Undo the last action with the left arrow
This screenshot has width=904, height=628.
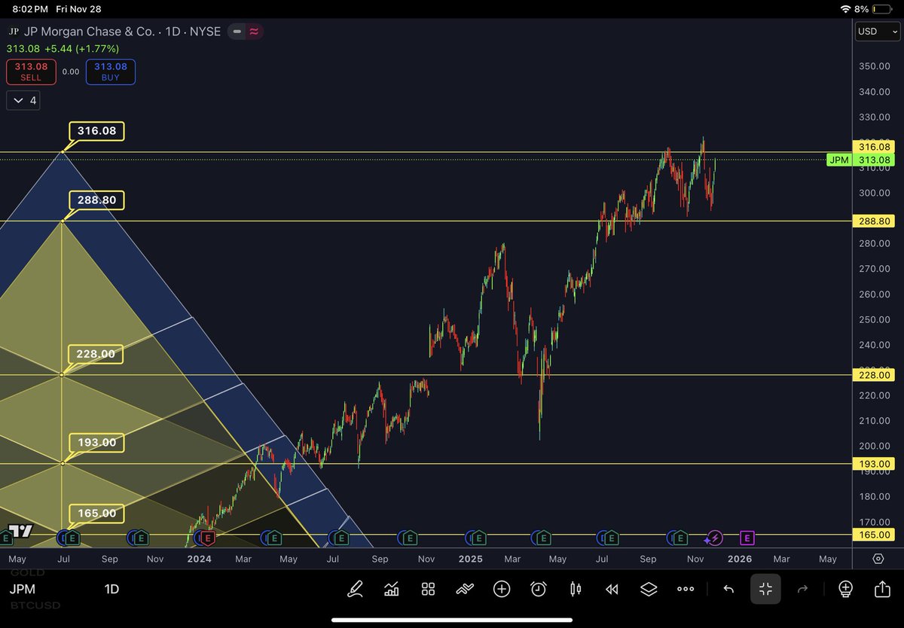728,589
